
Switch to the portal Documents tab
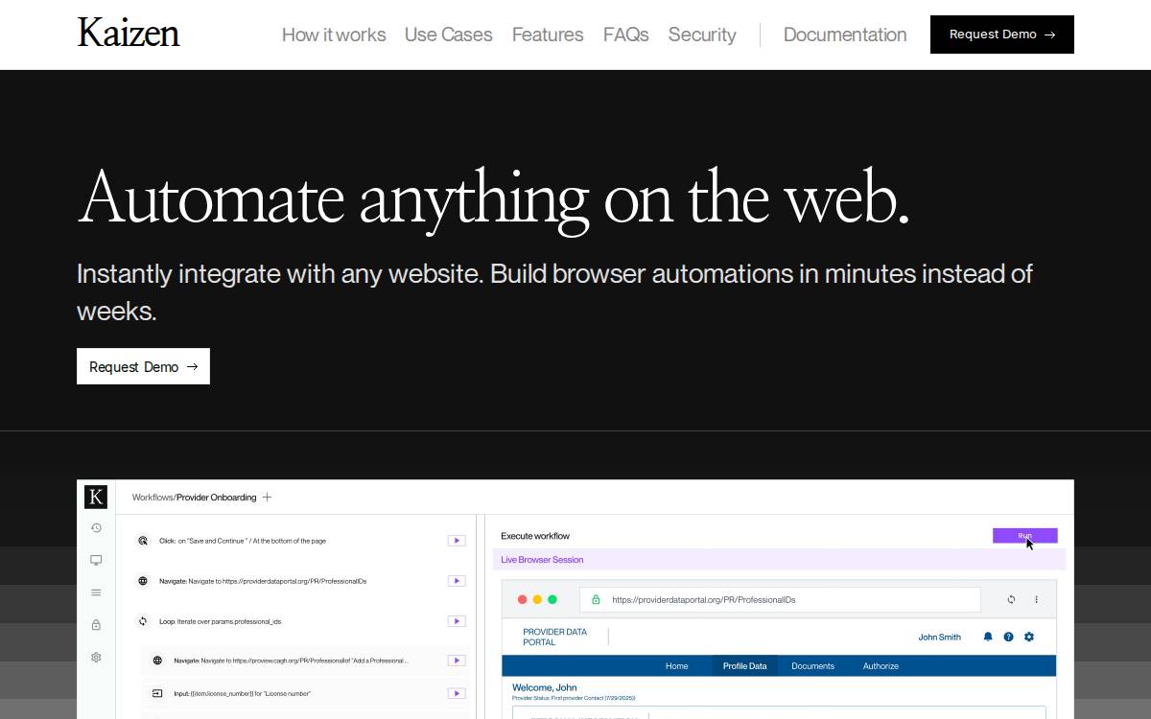pos(812,666)
